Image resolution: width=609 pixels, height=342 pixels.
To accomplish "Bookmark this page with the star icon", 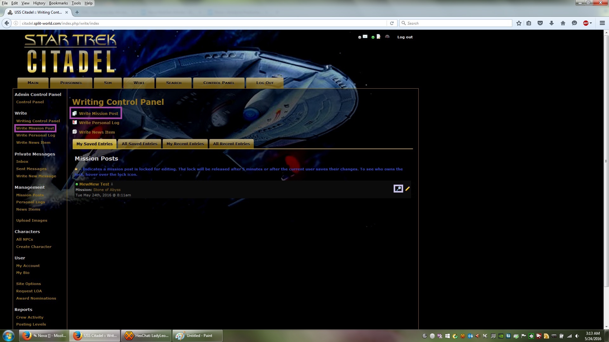I will pyautogui.click(x=519, y=23).
